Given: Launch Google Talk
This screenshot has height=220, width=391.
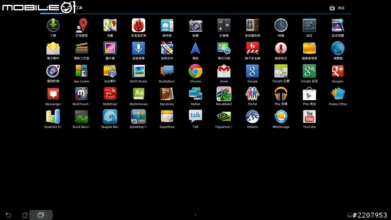Looking at the screenshot, I should tap(195, 117).
